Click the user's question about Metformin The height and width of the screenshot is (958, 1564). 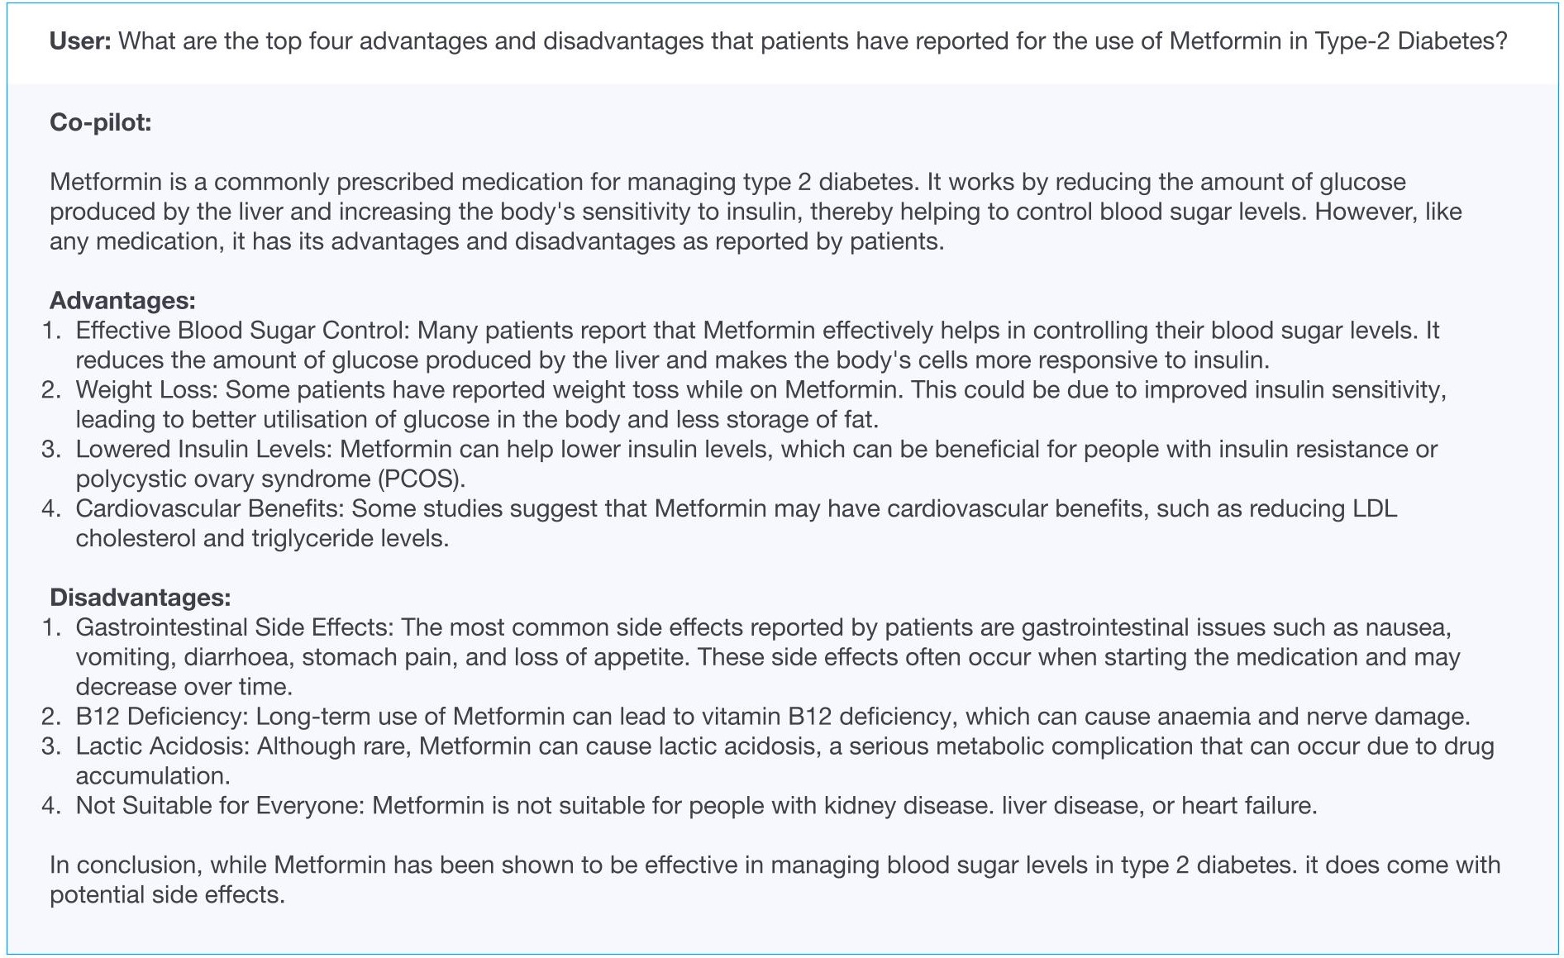tap(813, 41)
